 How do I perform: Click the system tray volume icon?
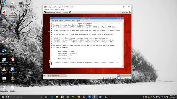click(165, 97)
